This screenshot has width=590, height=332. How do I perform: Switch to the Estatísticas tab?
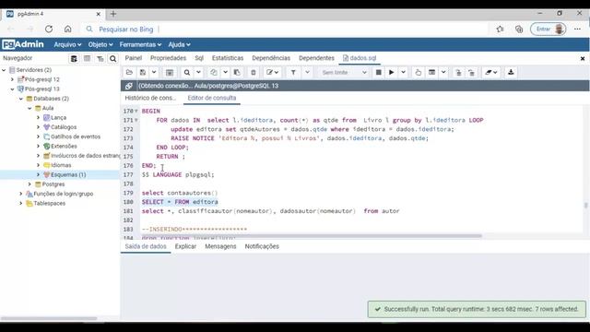coord(228,58)
